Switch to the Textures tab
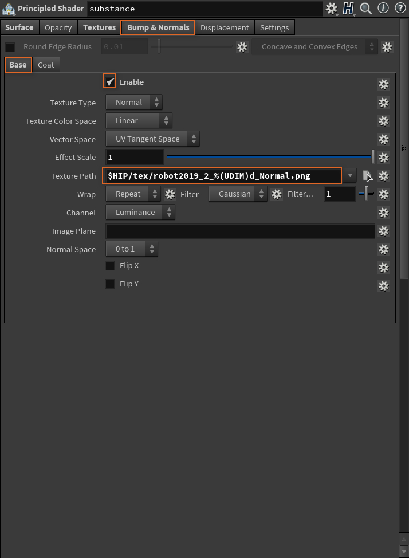This screenshot has height=558, width=409. (x=99, y=27)
